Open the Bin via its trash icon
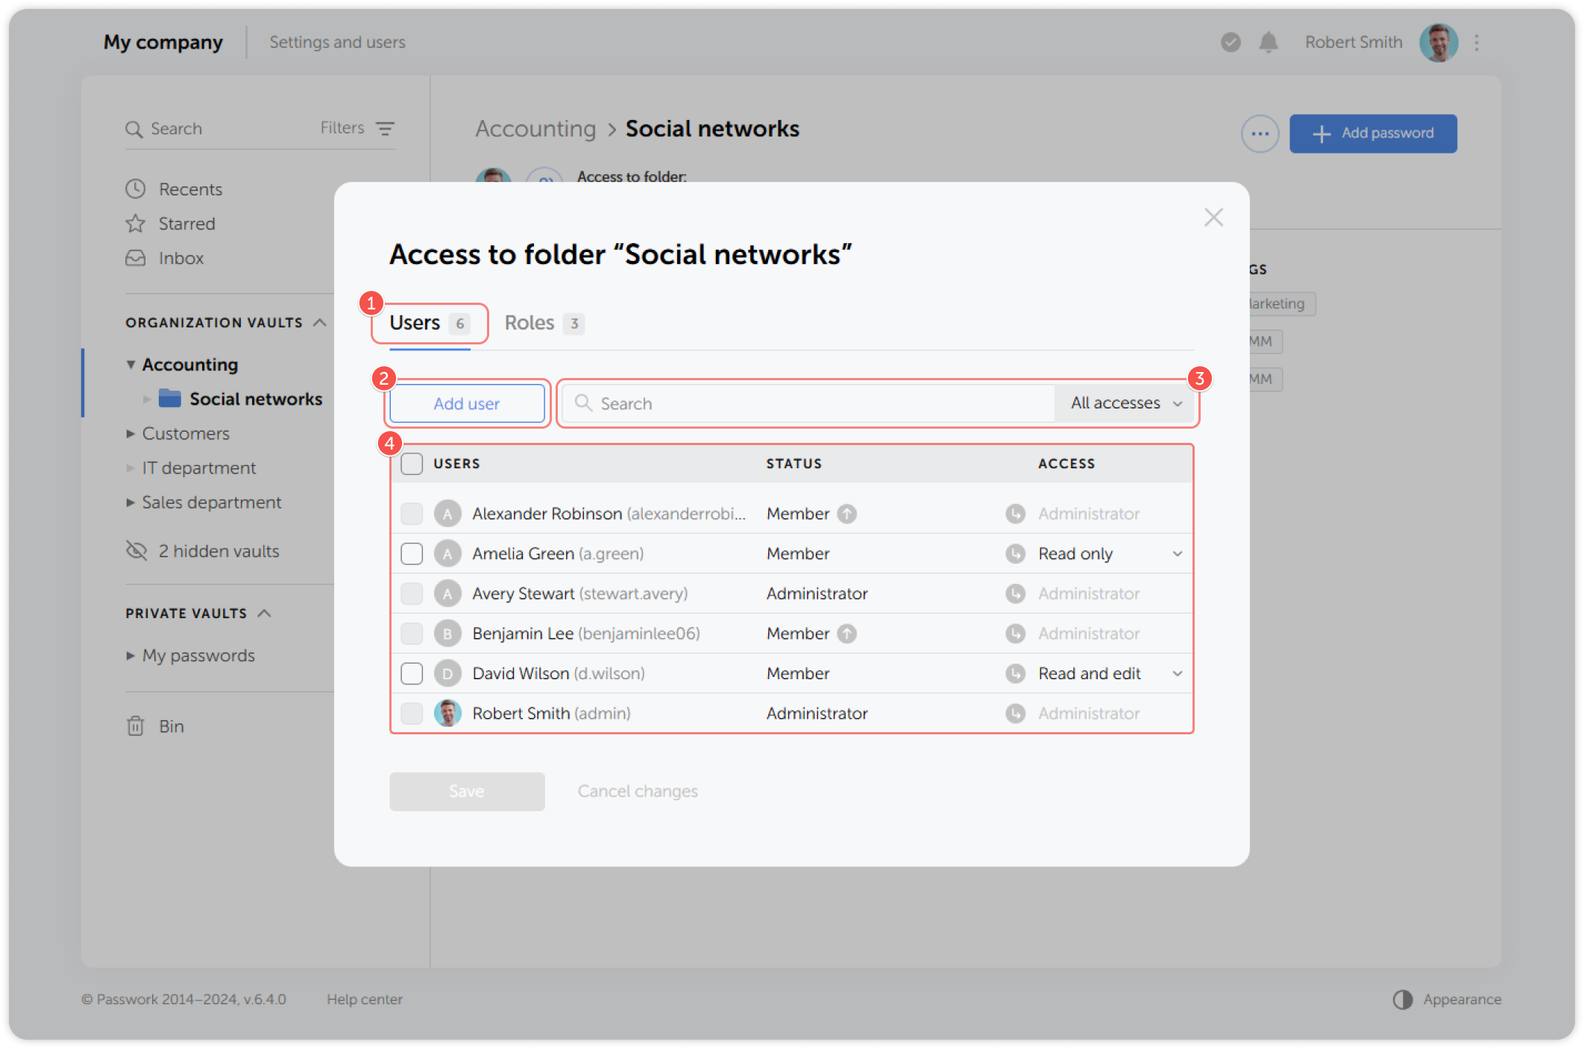Viewport: 1584px width, 1049px height. point(135,725)
